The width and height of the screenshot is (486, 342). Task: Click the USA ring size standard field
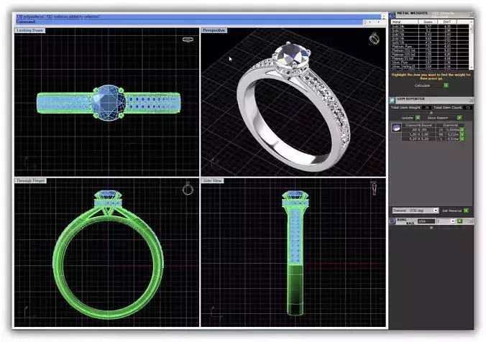tap(426, 221)
